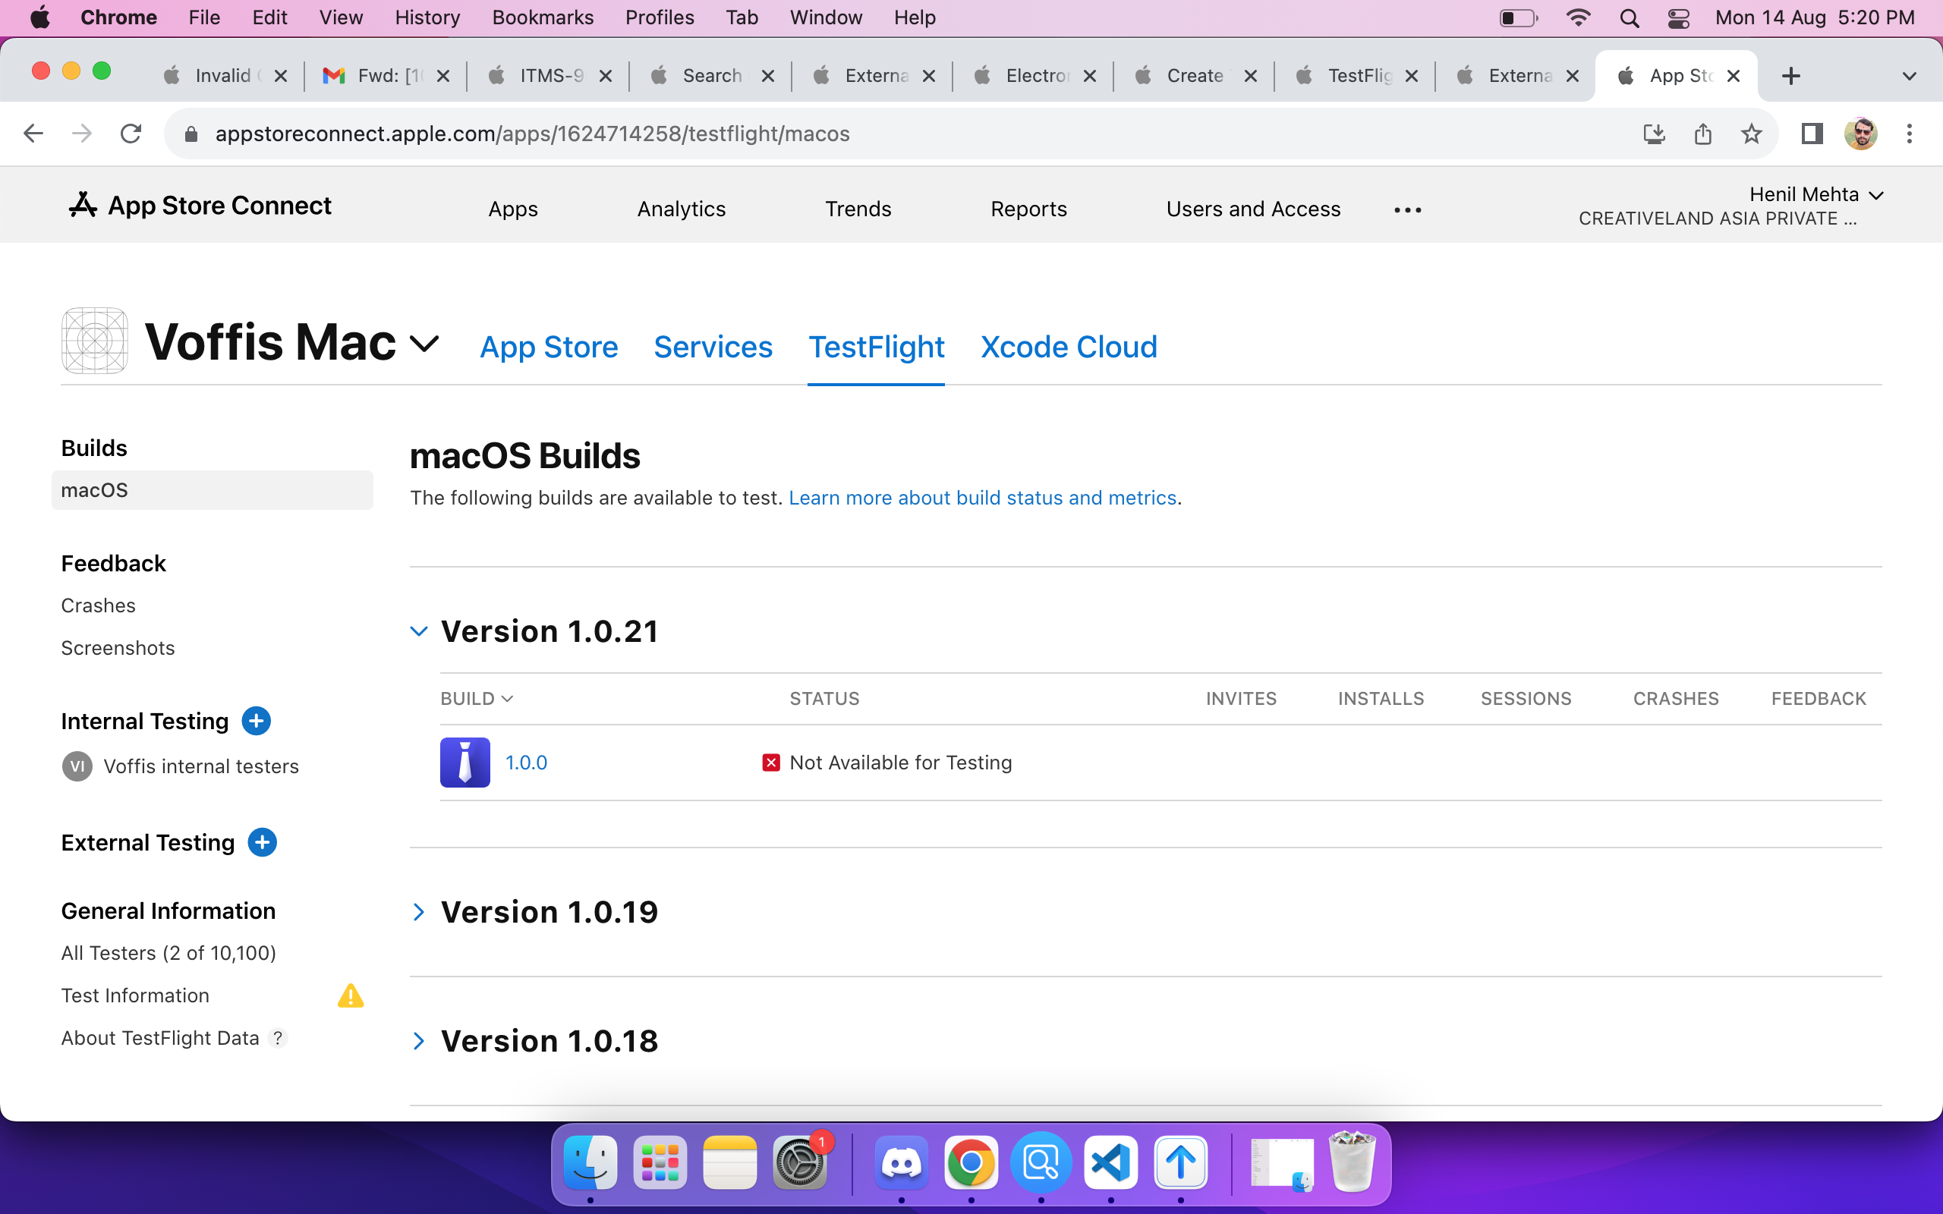Switch to the App Store tab

pos(549,347)
